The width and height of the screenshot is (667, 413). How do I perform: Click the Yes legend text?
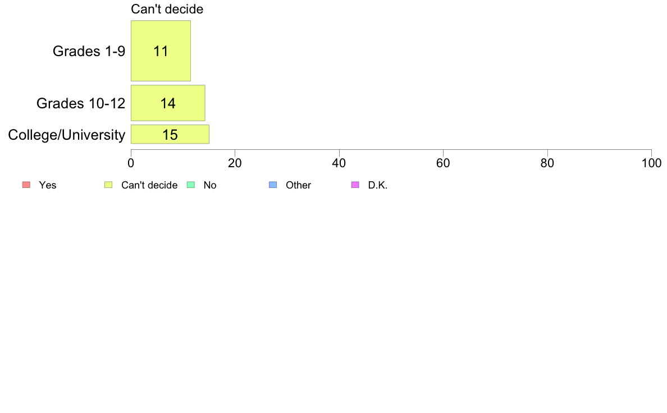[x=48, y=185]
